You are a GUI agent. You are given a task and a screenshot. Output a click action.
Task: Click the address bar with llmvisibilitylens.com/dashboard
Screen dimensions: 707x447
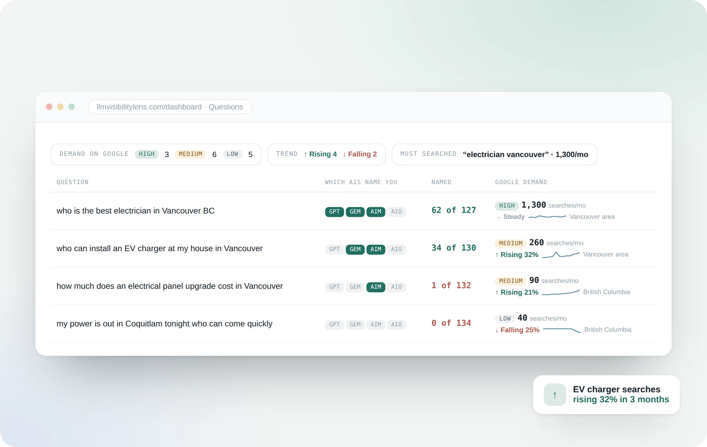(x=170, y=107)
